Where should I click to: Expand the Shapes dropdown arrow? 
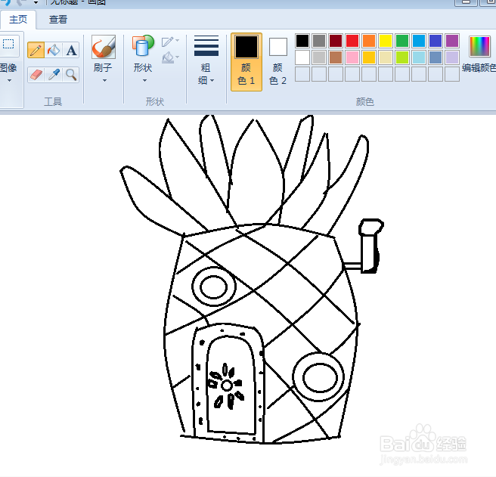pos(144,81)
